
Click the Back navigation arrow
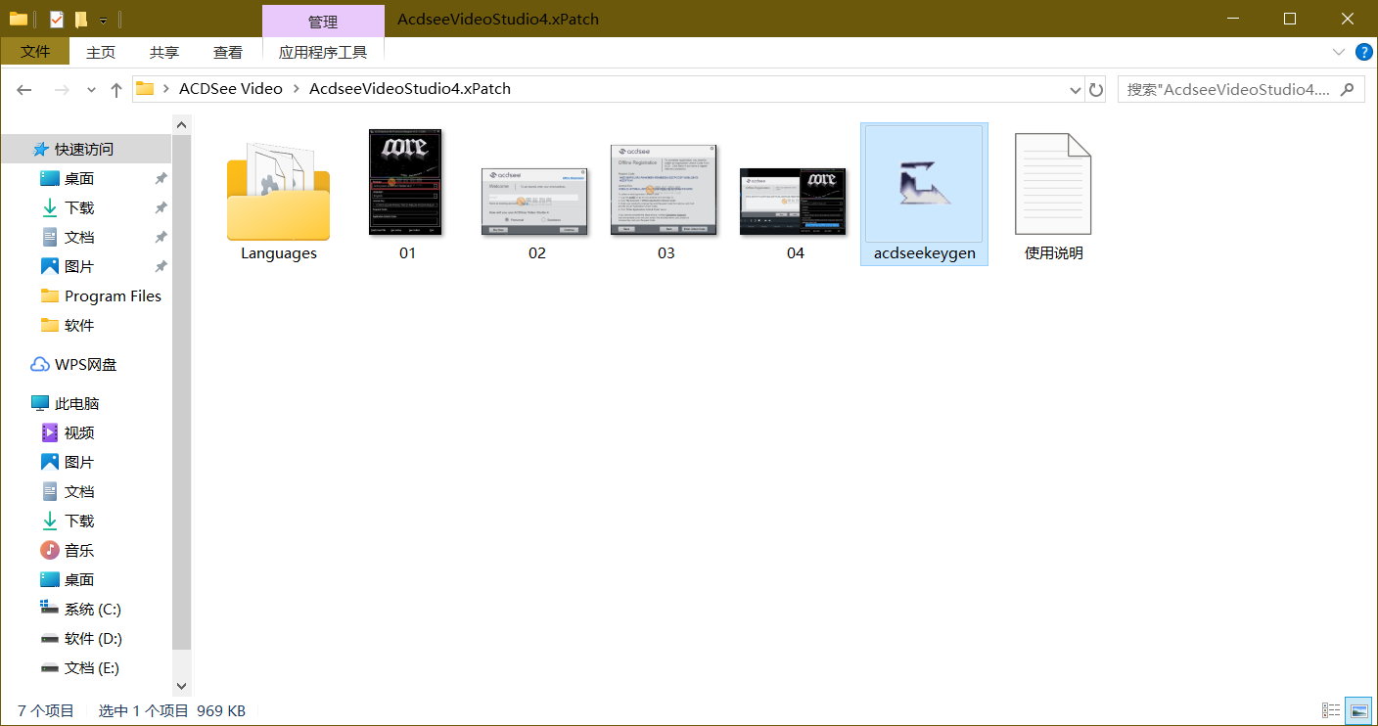click(24, 89)
